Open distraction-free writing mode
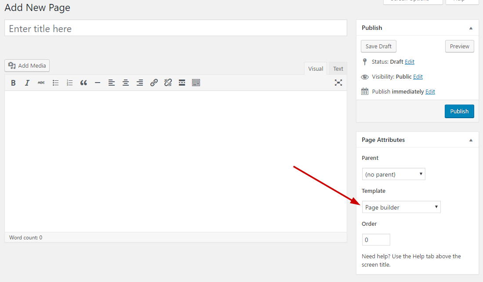The width and height of the screenshot is (483, 282). (338, 83)
